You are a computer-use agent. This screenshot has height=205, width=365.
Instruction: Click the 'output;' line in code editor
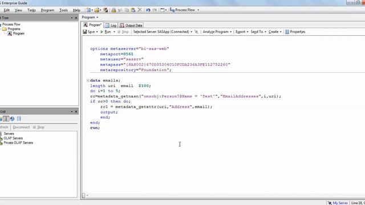pyautogui.click(x=109, y=112)
